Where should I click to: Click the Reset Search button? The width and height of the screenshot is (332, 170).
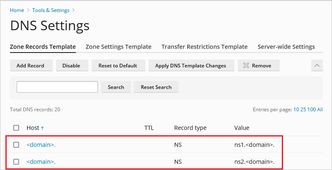[x=156, y=87]
